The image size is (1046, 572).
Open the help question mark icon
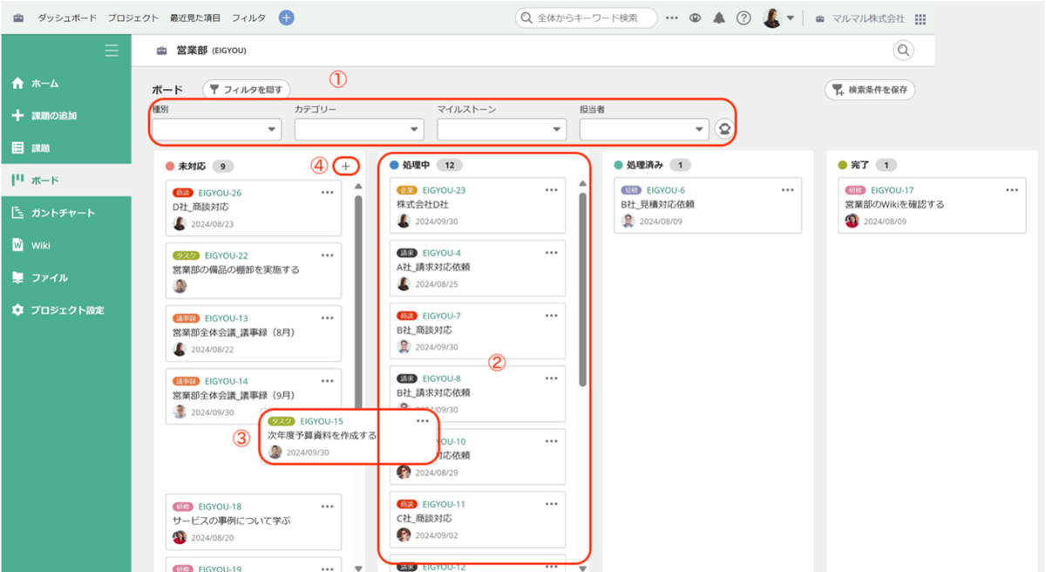[744, 18]
